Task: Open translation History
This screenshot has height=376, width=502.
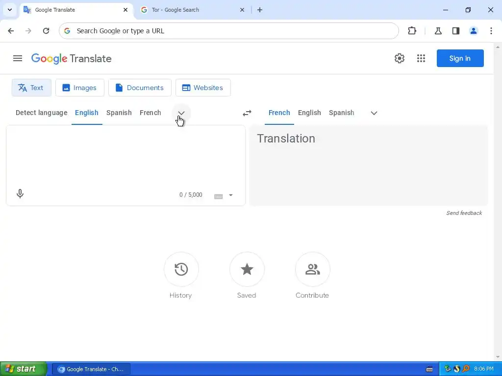Action: click(x=181, y=269)
